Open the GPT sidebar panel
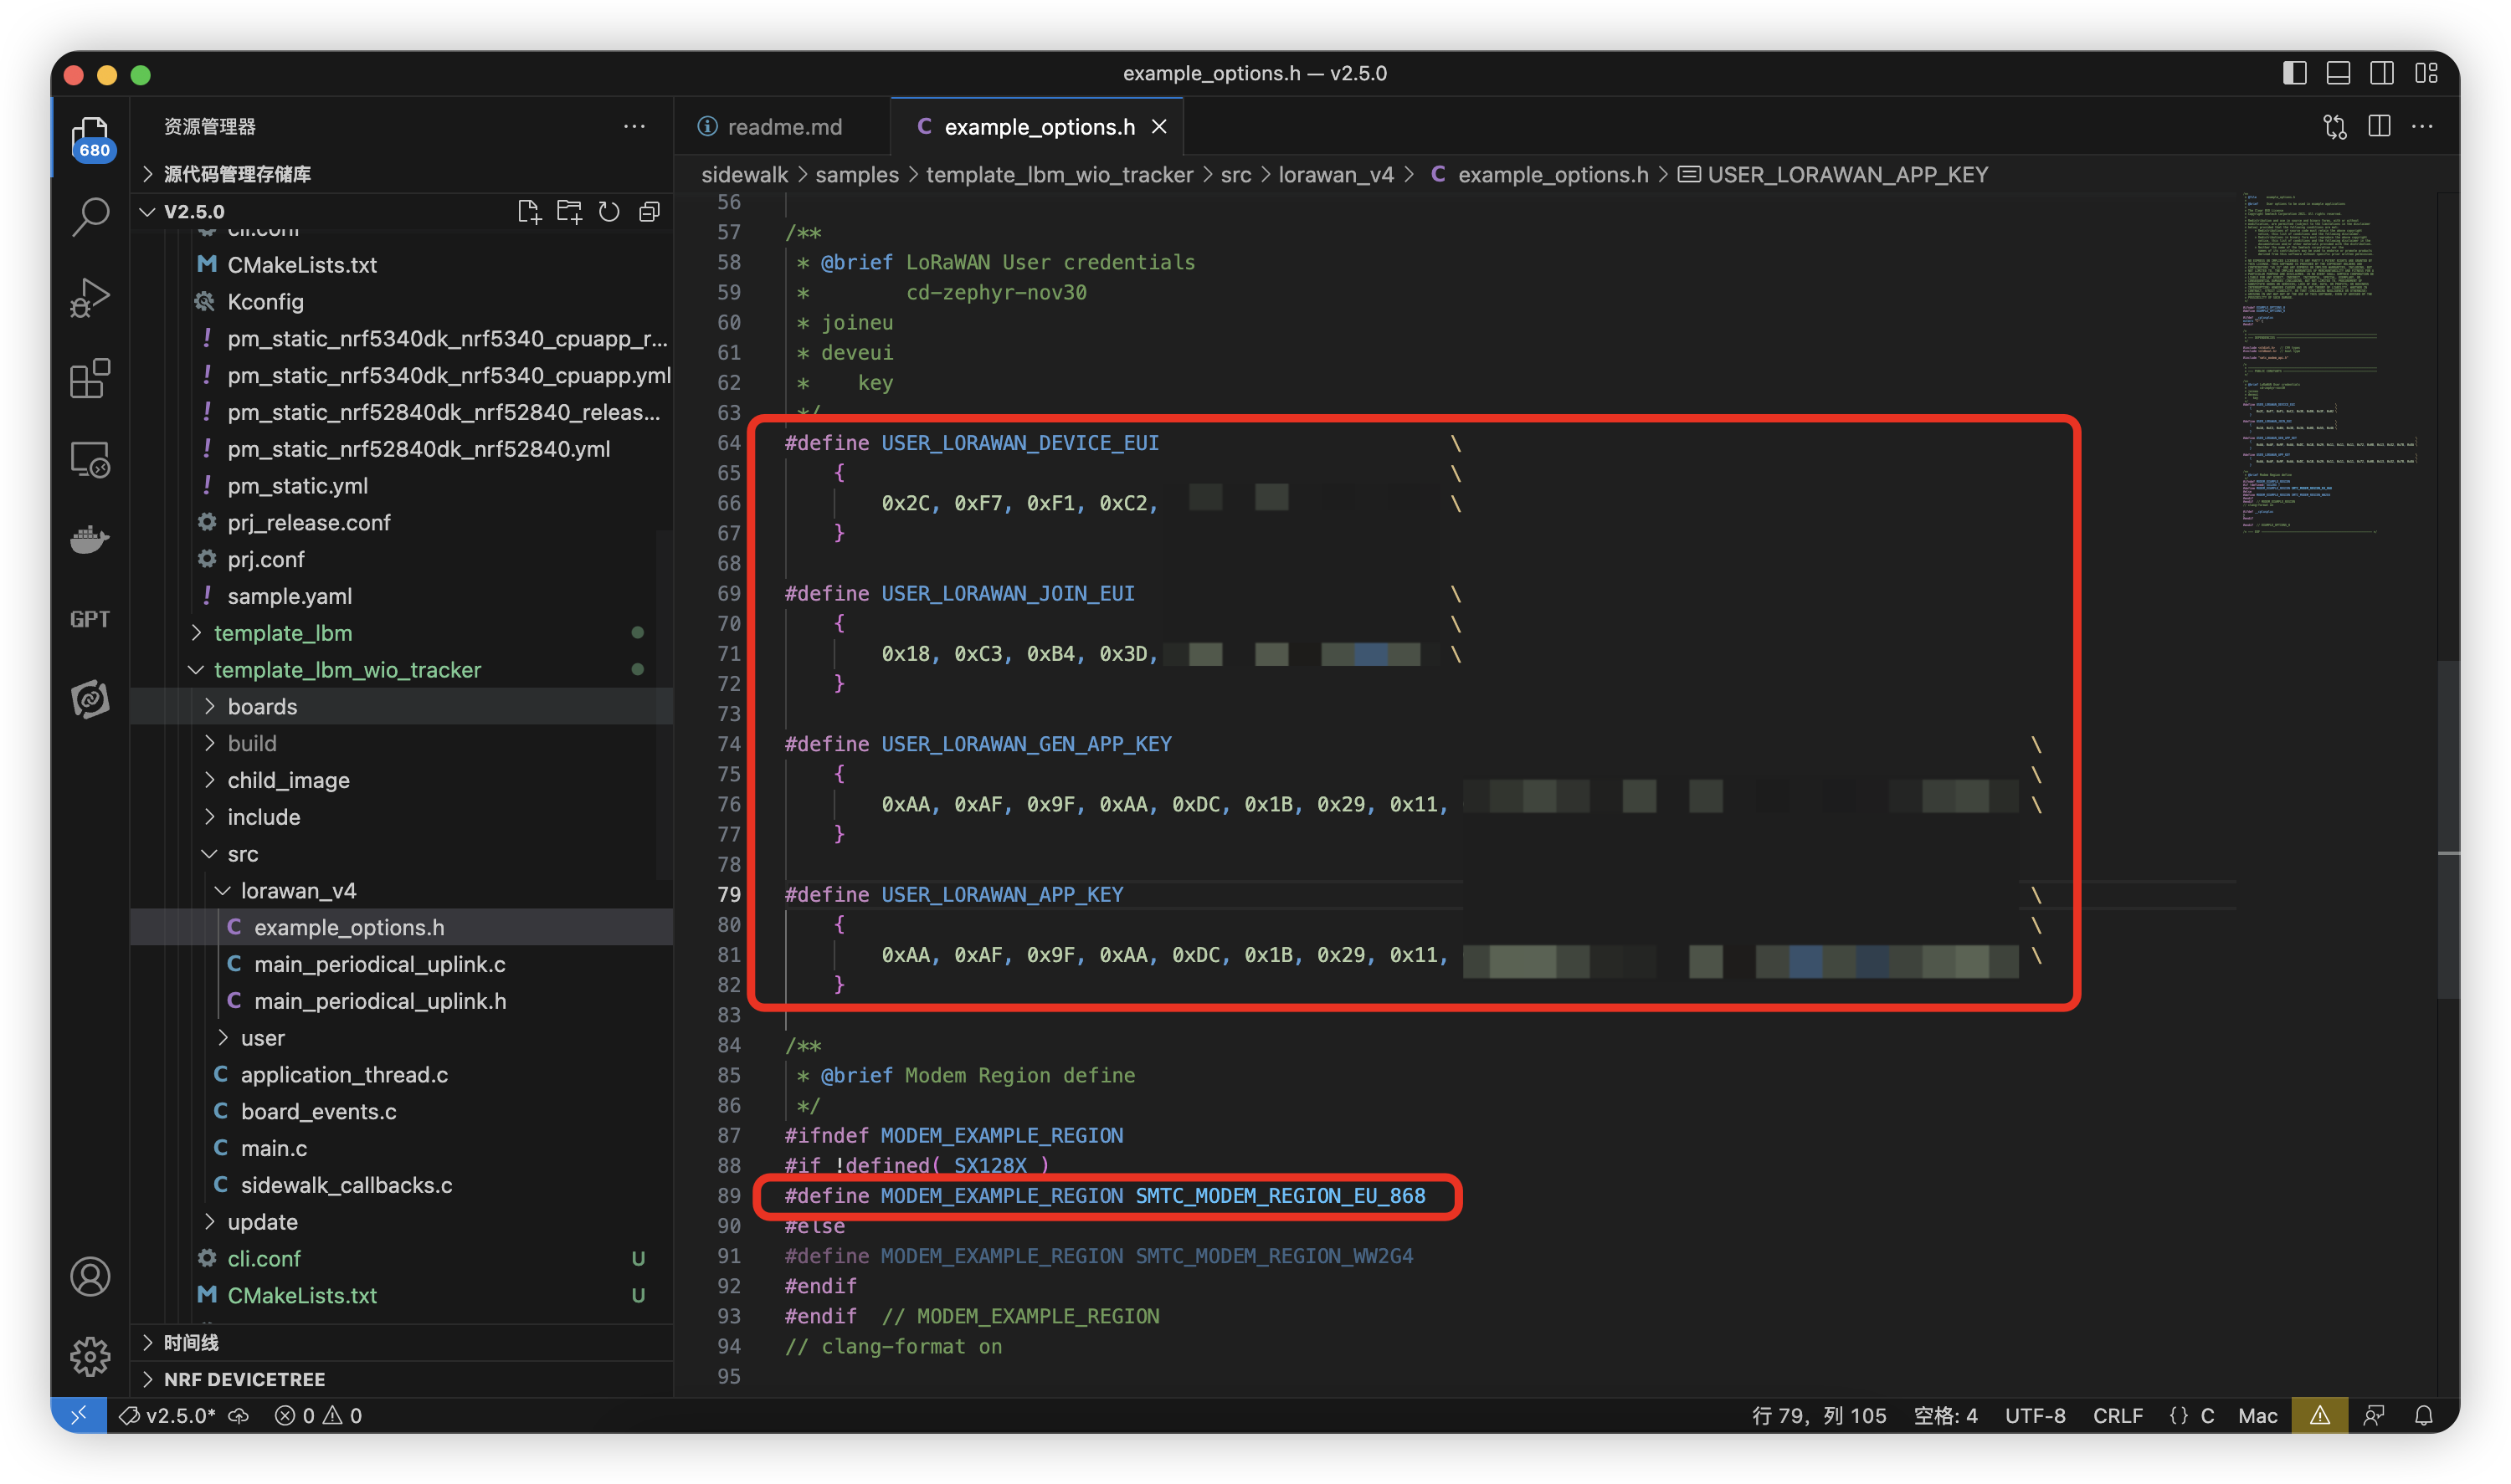This screenshot has height=1484, width=2511. click(x=90, y=619)
